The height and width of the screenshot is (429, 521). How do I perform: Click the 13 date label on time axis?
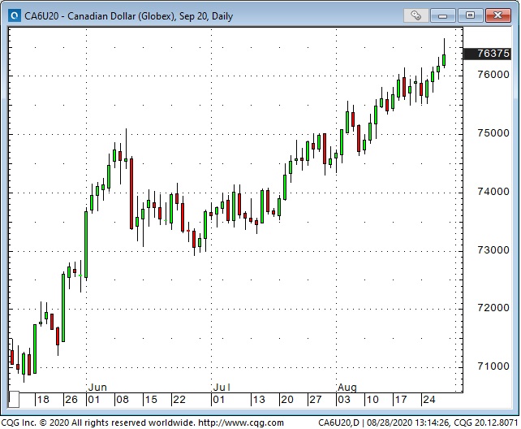(x=259, y=400)
